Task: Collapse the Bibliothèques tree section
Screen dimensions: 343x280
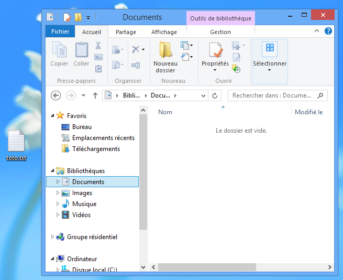Action: [52, 170]
